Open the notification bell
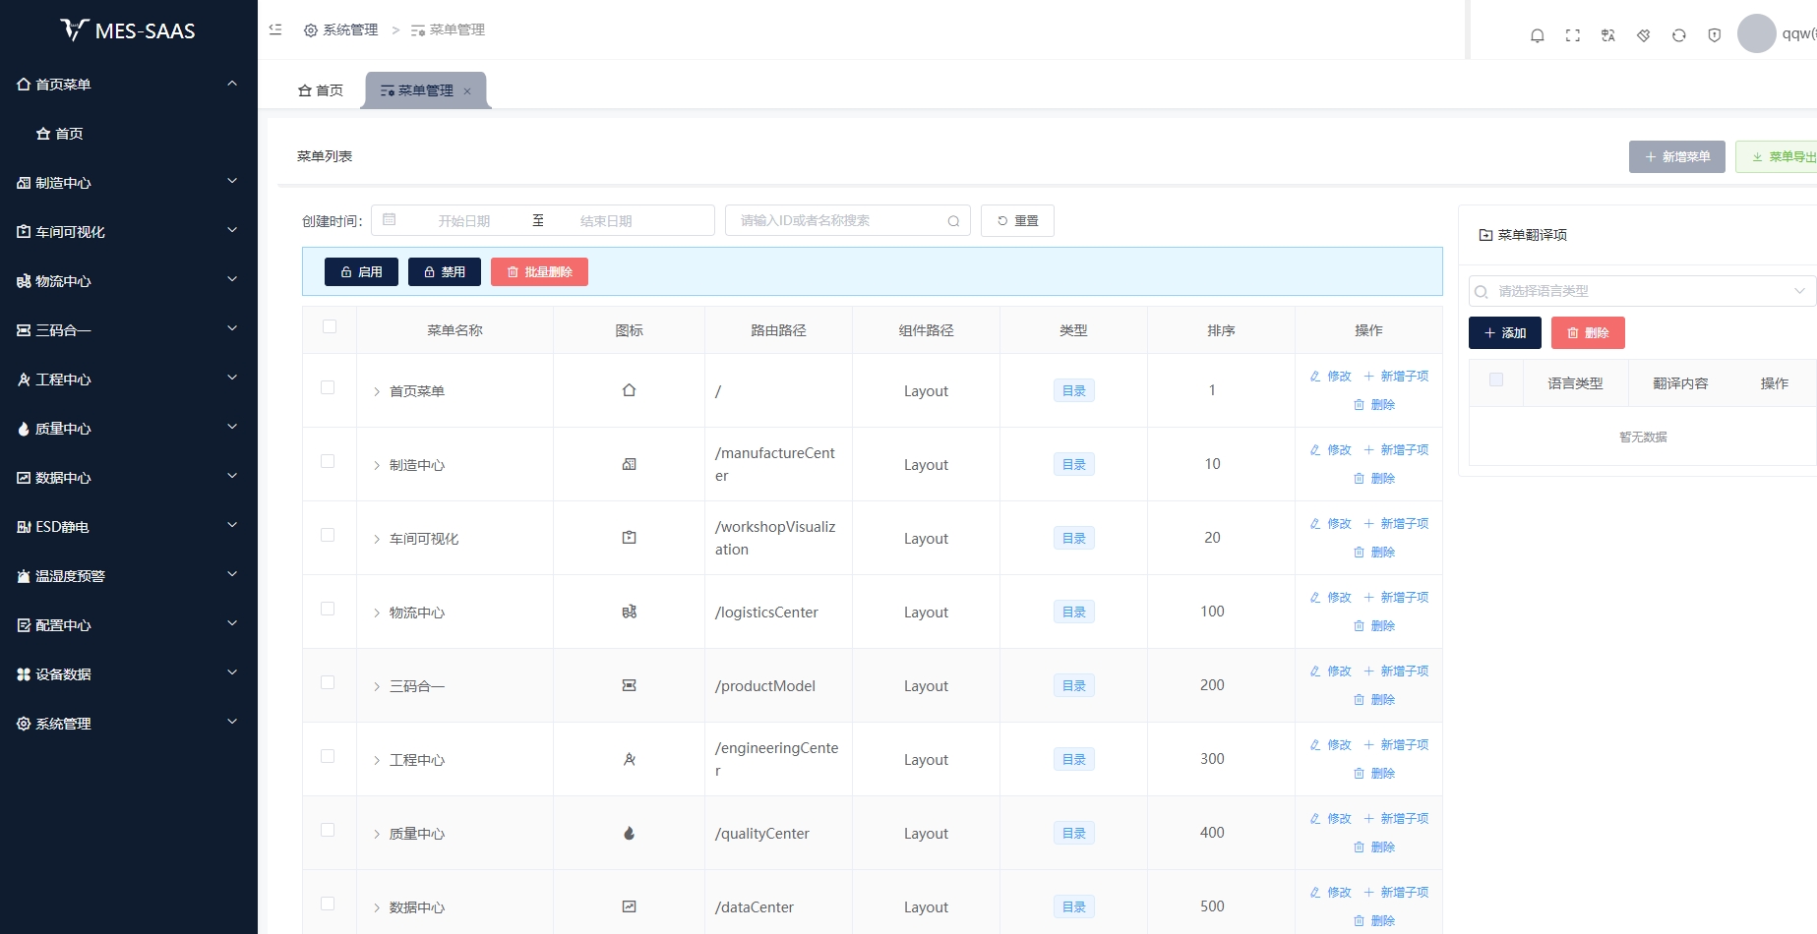The image size is (1817, 934). 1538,35
